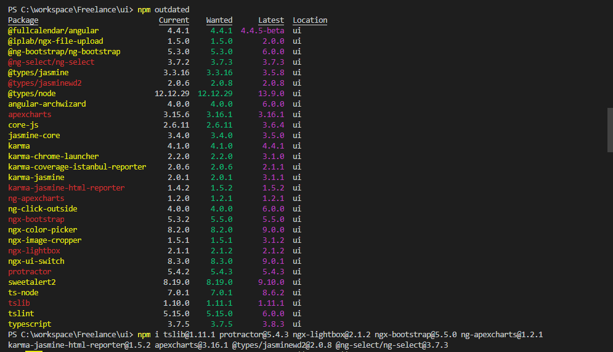Image resolution: width=613 pixels, height=352 pixels.
Task: Click the red '@types/jasminewd2' table row name
Action: pyautogui.click(x=44, y=83)
